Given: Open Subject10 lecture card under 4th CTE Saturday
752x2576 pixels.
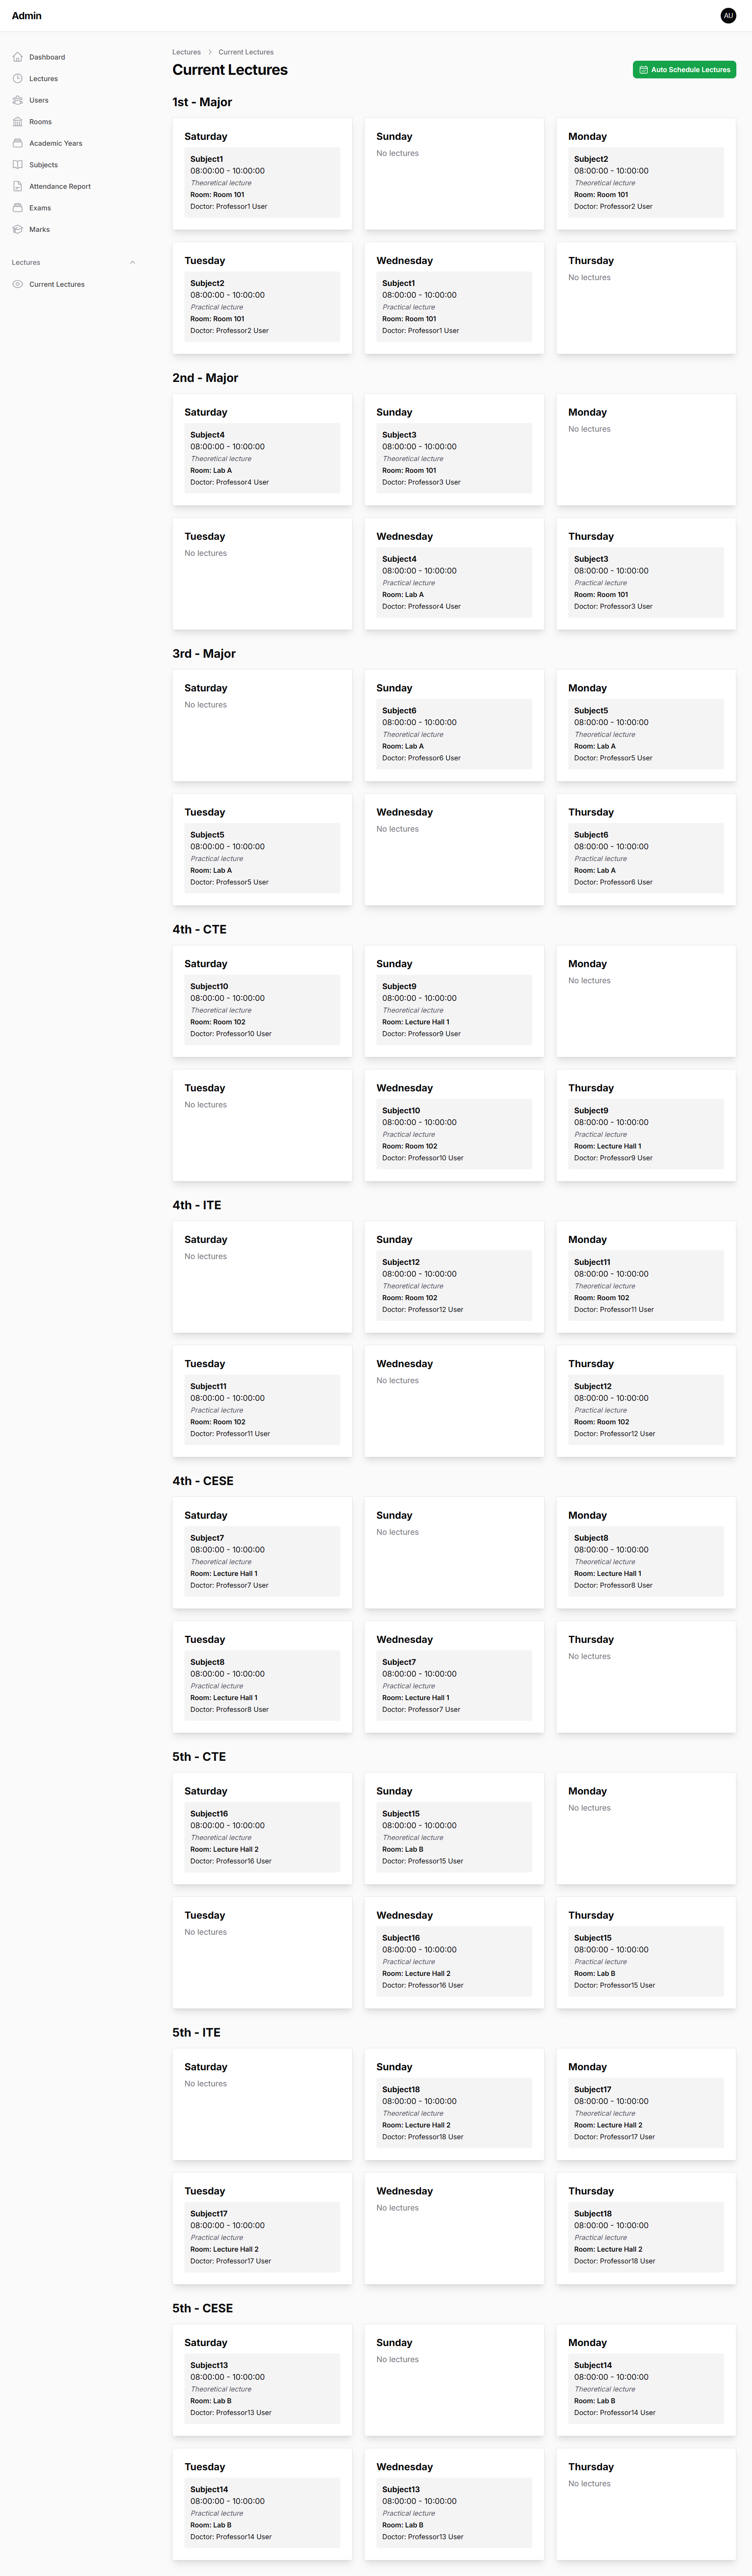Looking at the screenshot, I should click(262, 1010).
